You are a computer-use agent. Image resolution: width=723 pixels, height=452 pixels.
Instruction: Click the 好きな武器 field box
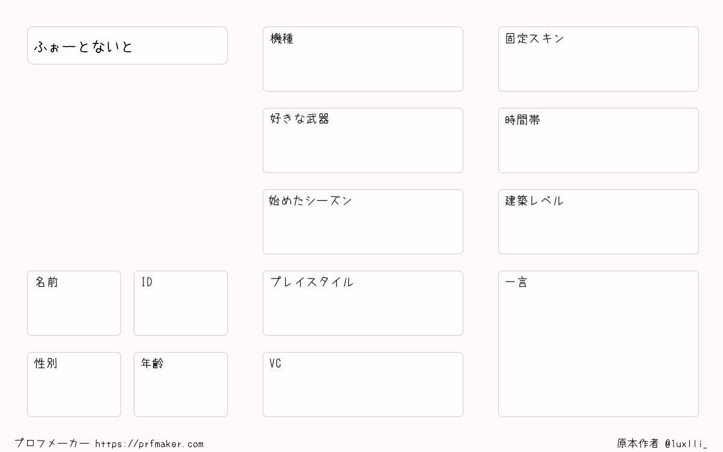pos(363,140)
